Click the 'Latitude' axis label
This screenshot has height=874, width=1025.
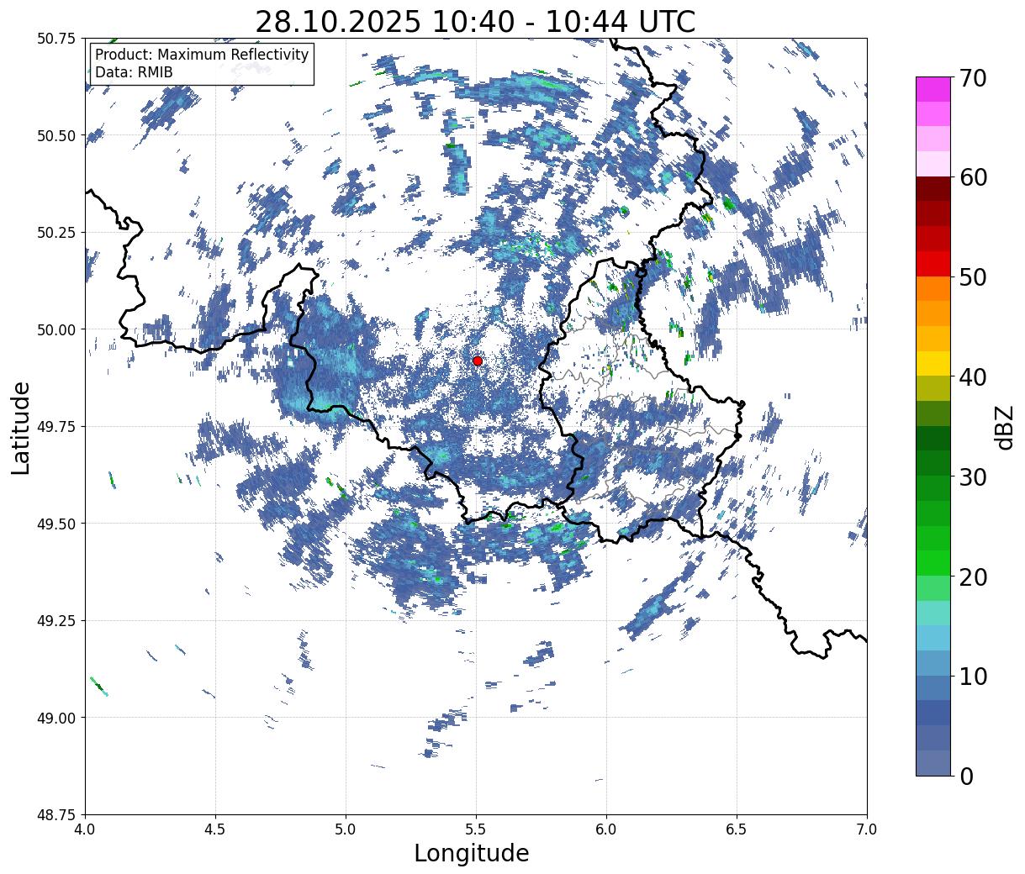[21, 427]
